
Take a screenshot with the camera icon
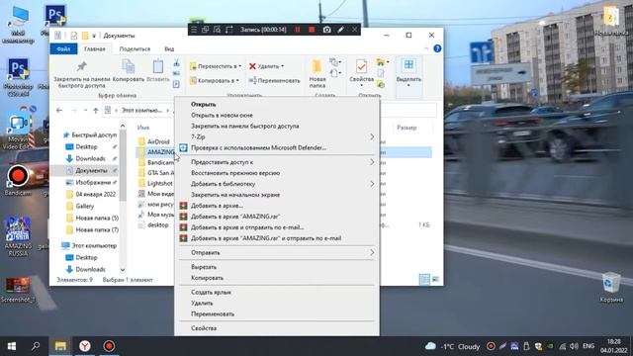point(326,30)
